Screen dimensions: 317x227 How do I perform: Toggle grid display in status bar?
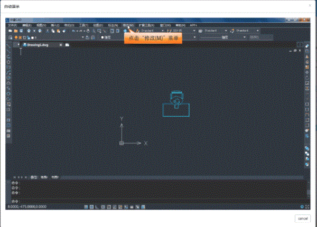[x=91, y=207]
